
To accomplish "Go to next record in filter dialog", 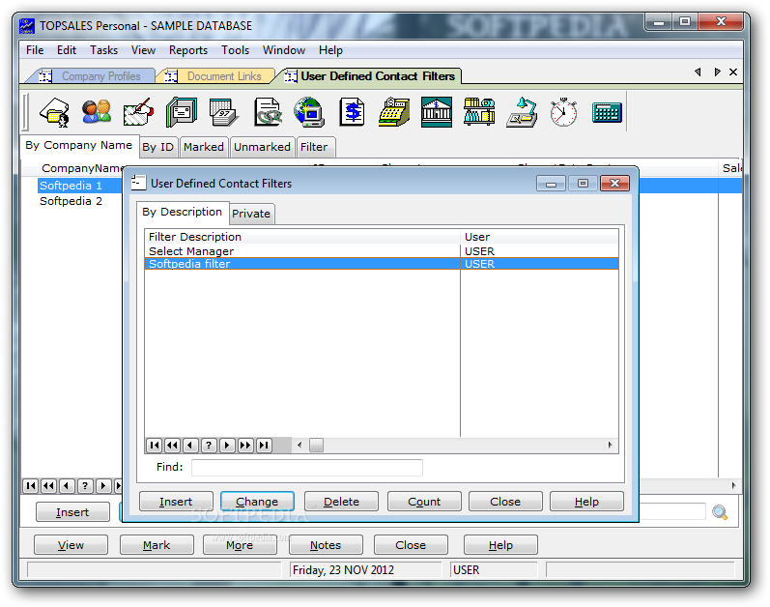I will 227,446.
